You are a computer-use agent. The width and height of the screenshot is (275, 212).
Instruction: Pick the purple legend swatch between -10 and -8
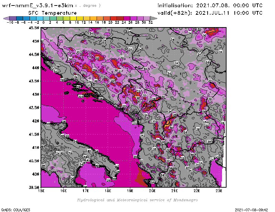point(13,18)
